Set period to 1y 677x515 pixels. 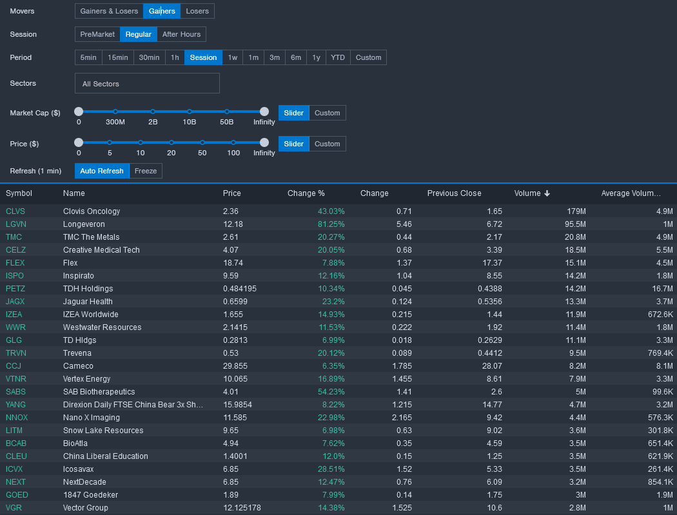click(x=316, y=57)
